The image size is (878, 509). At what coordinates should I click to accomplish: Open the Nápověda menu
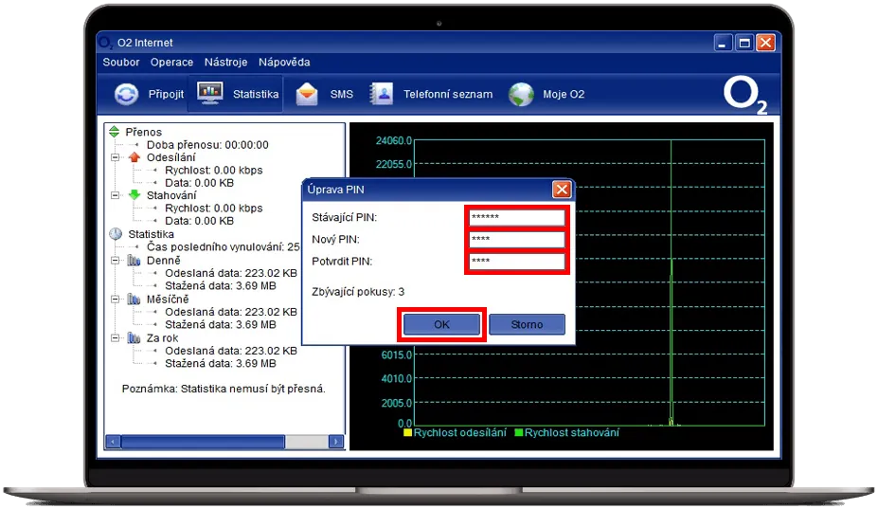[284, 63]
